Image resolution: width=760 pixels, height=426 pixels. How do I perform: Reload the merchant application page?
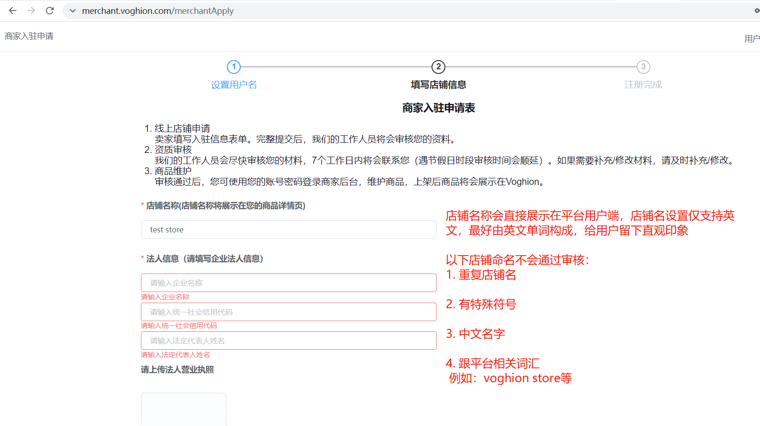[49, 11]
